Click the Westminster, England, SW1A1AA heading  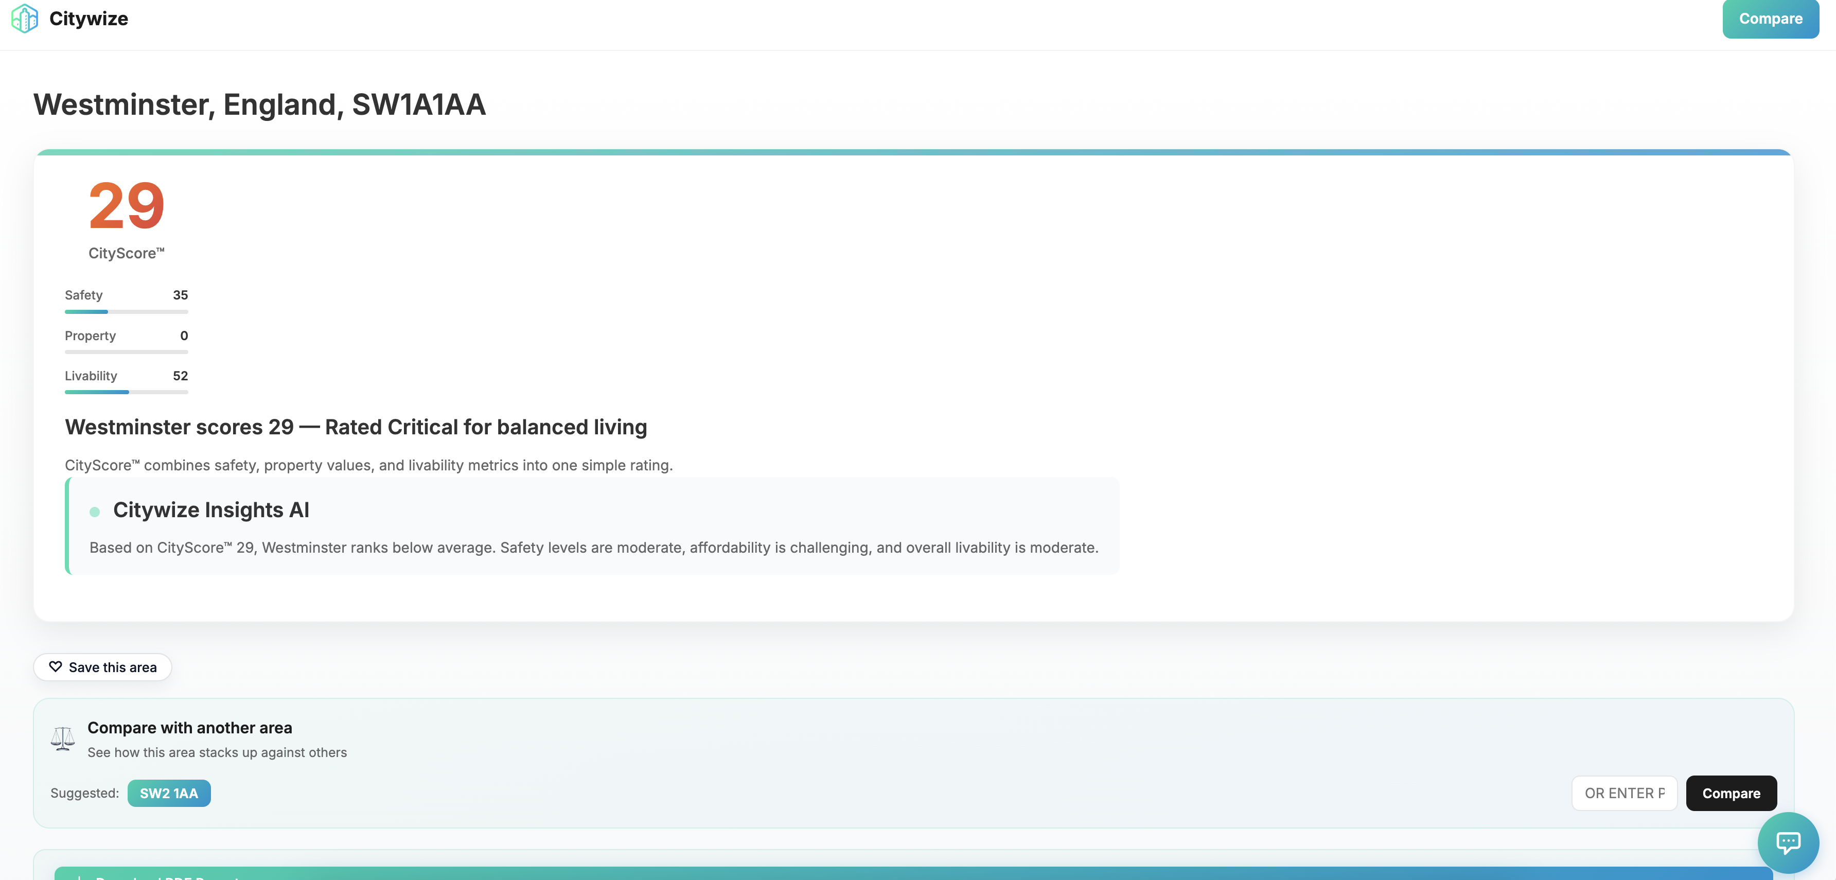(259, 105)
